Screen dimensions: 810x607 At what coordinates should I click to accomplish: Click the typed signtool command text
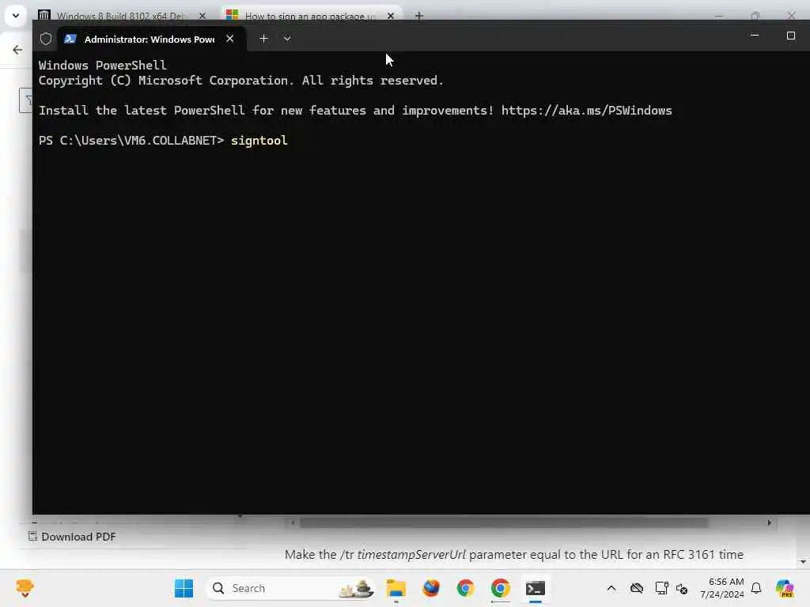tap(259, 141)
